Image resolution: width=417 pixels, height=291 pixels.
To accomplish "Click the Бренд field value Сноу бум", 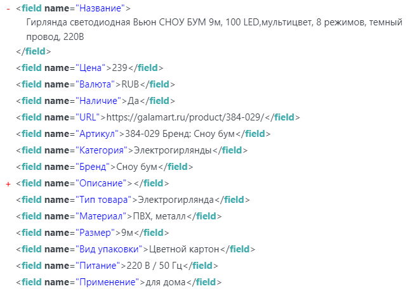I will [x=135, y=167].
